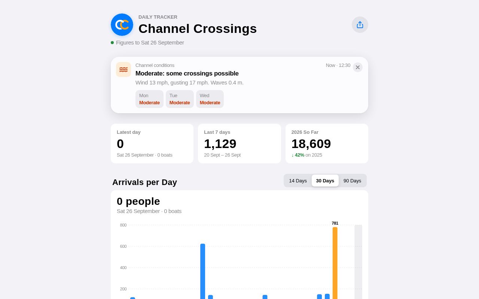Click the Channel Crossings logo icon
This screenshot has width=479, height=299.
tap(122, 25)
